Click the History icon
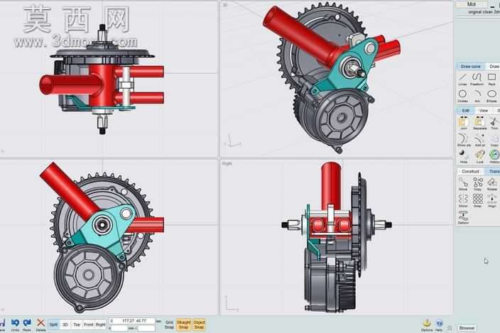The image size is (500, 333). point(494,156)
